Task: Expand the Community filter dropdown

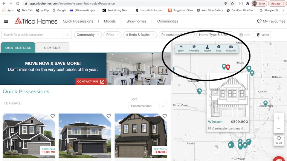Action: 88,35
